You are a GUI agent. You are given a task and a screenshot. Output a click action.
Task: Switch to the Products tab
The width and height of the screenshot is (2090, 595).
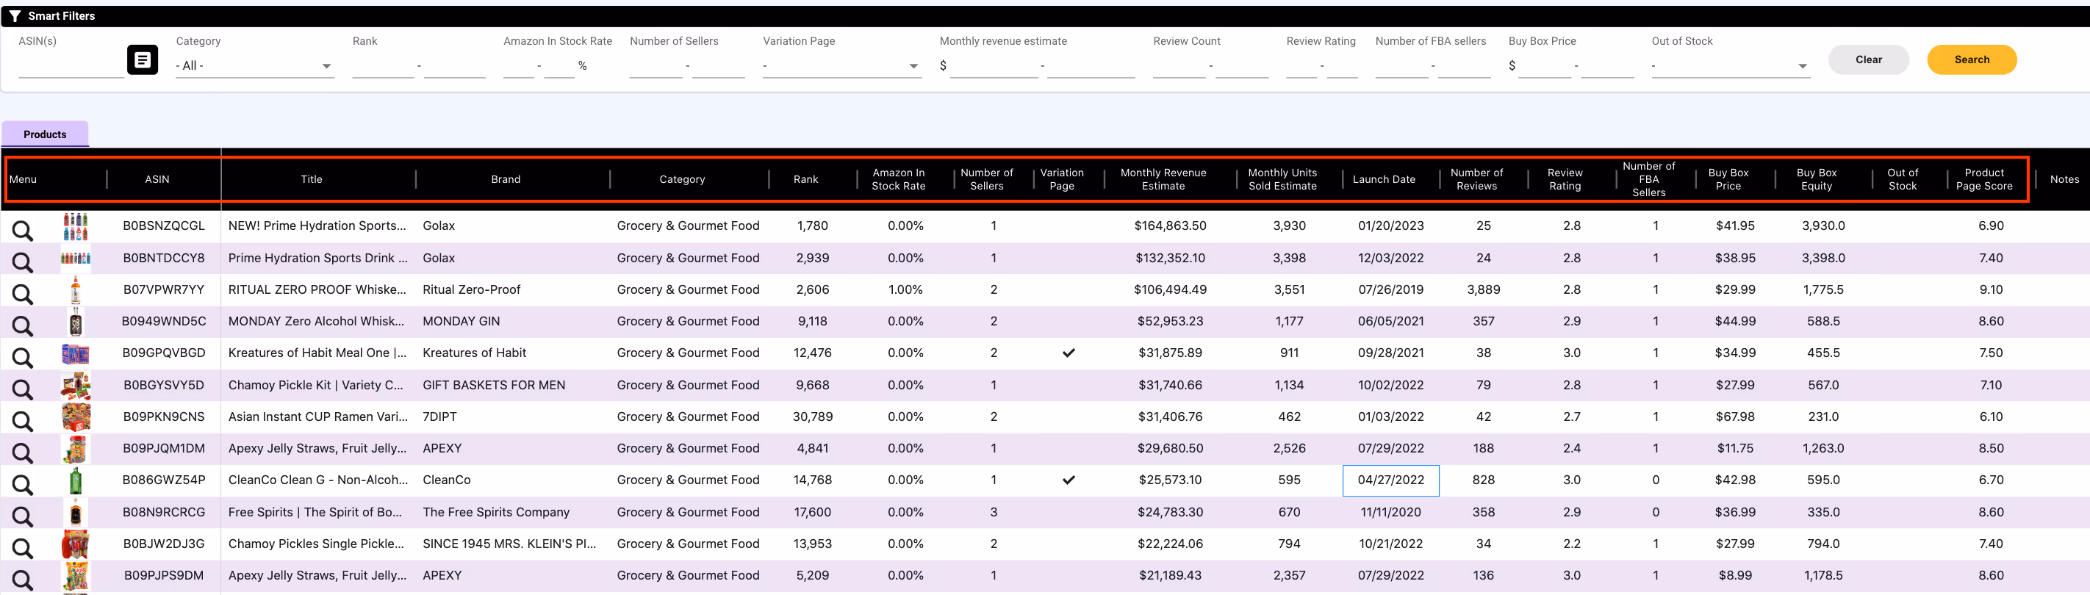click(x=45, y=134)
